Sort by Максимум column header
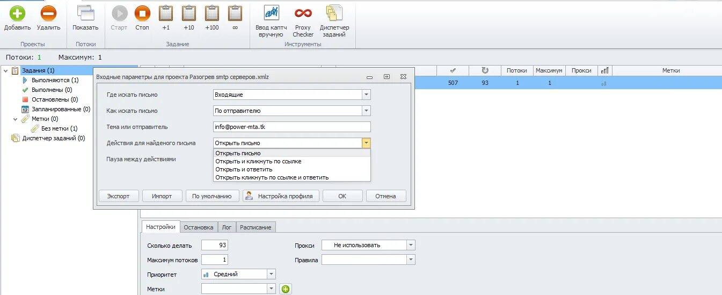The width and height of the screenshot is (722, 295). [x=549, y=70]
